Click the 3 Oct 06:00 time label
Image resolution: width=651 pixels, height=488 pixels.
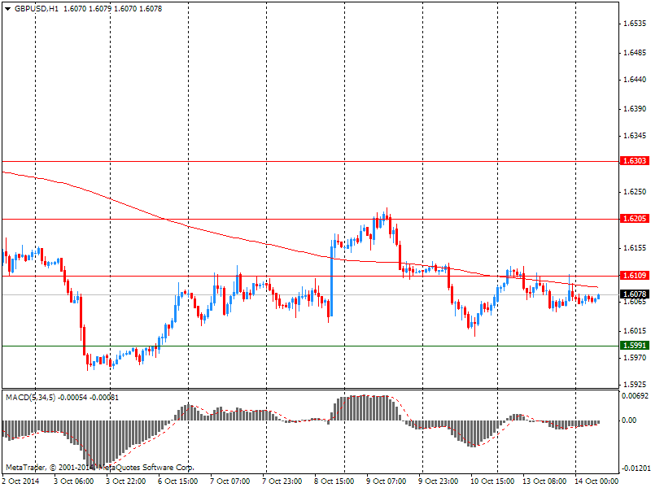tap(74, 481)
